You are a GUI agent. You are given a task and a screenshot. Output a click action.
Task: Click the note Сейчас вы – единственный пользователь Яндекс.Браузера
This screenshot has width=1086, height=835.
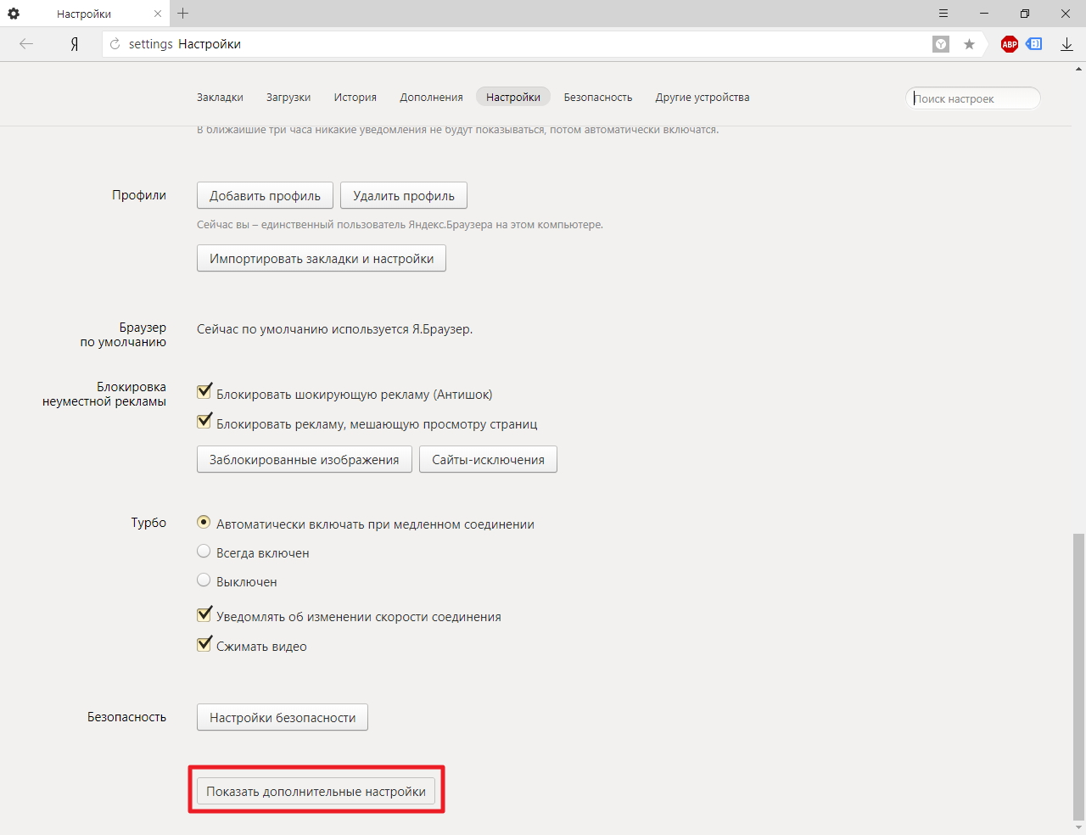click(x=400, y=225)
